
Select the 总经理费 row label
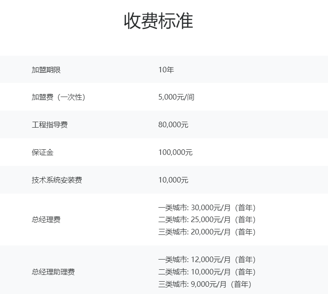pyautogui.click(x=46, y=220)
